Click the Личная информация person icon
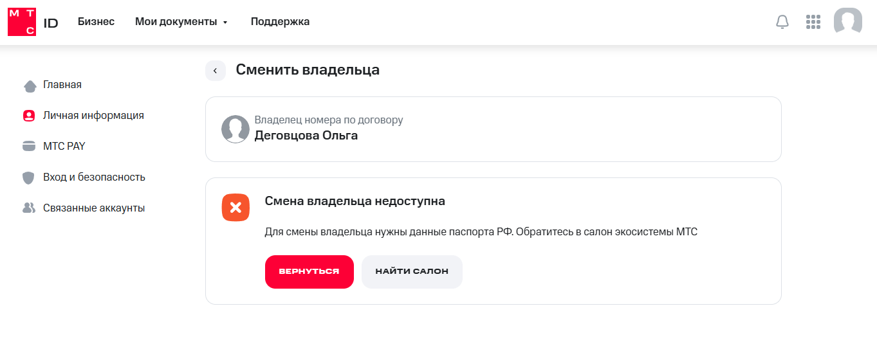This screenshot has height=351, width=877. tap(28, 116)
